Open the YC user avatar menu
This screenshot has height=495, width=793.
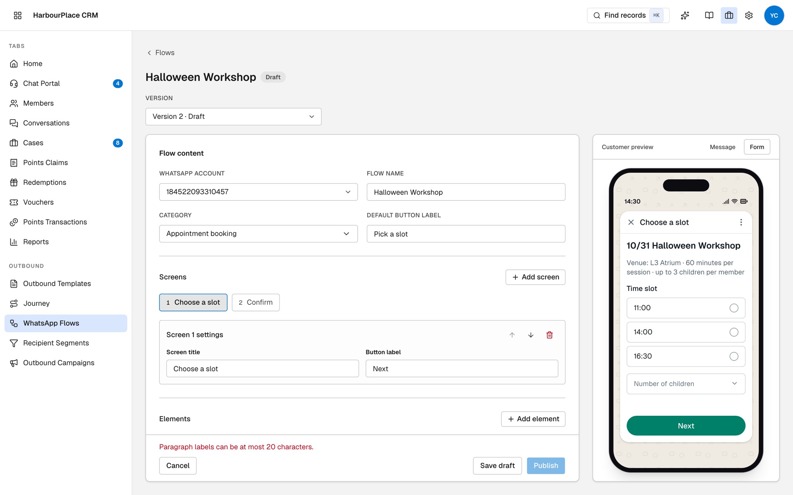(774, 15)
